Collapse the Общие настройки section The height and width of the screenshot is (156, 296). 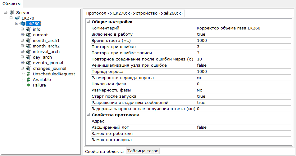88,21
